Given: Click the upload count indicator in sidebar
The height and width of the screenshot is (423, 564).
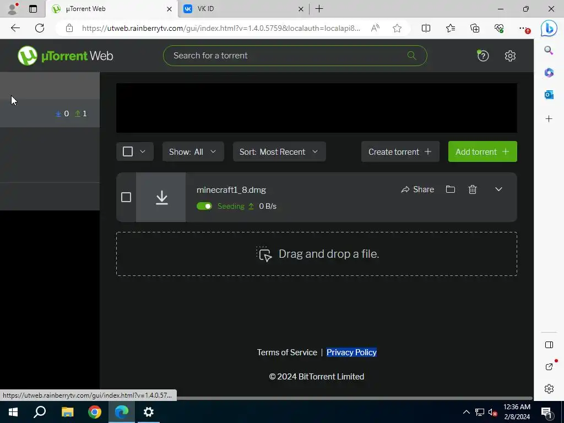Looking at the screenshot, I should (x=81, y=113).
